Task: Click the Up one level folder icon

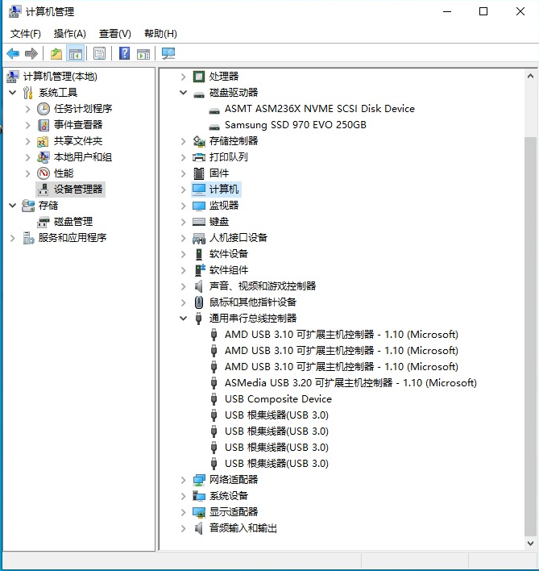Action: coord(56,53)
